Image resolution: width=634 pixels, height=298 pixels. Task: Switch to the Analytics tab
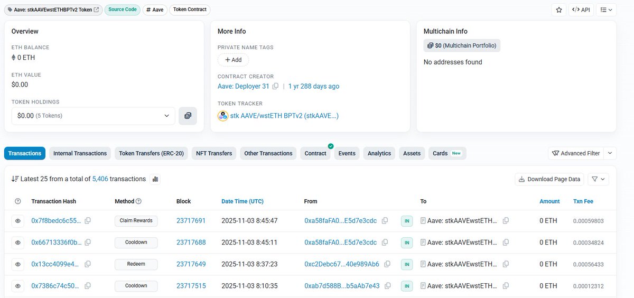(379, 153)
